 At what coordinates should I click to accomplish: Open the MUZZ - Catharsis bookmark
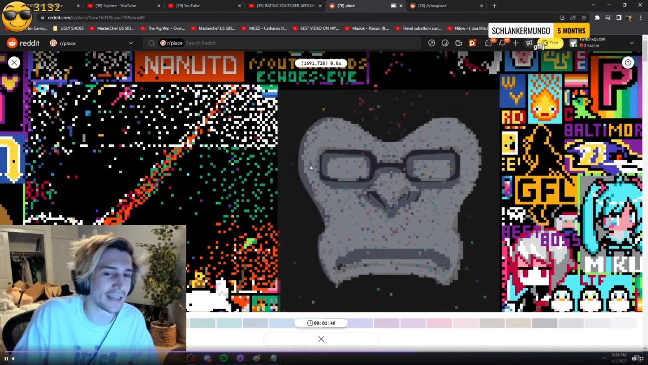tap(264, 28)
